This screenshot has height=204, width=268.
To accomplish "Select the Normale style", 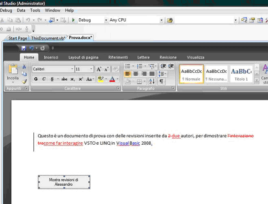I will pos(192,74).
